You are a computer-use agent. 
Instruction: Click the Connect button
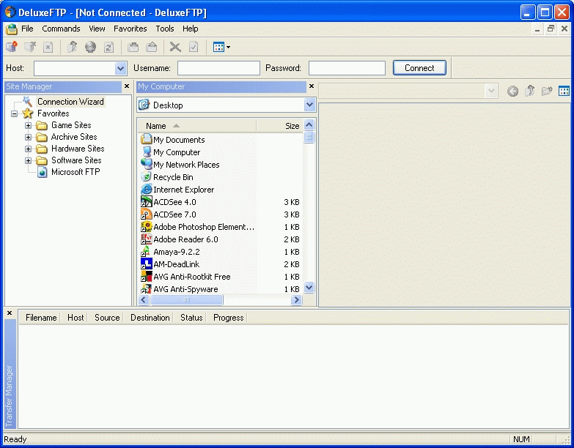click(419, 68)
